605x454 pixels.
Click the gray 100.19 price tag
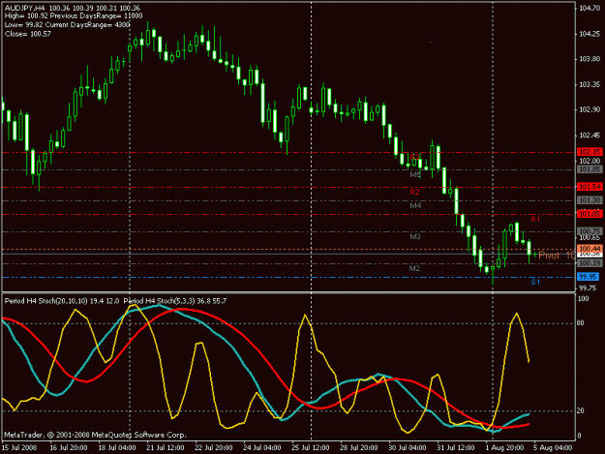pos(590,263)
